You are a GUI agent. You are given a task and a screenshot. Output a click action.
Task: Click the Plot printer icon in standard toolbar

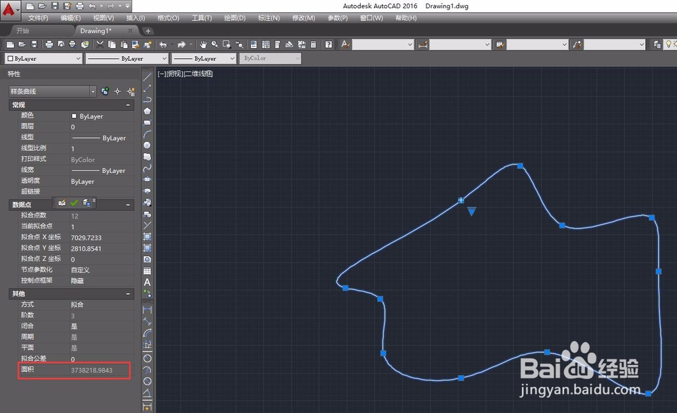(x=49, y=45)
